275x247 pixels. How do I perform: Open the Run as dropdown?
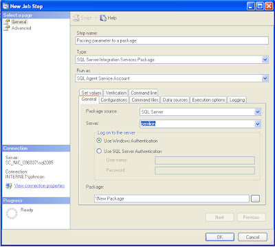(265, 78)
